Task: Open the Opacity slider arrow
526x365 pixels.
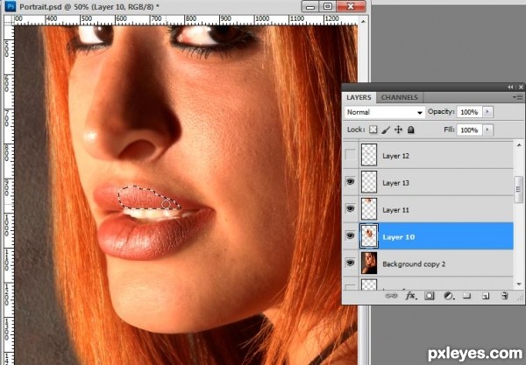Action: (487, 112)
